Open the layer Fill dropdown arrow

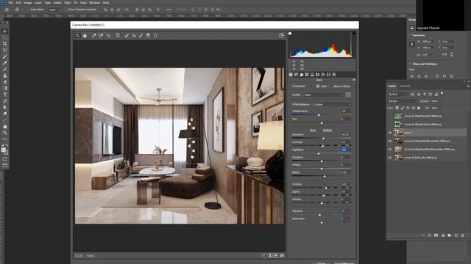pyautogui.click(x=441, y=108)
